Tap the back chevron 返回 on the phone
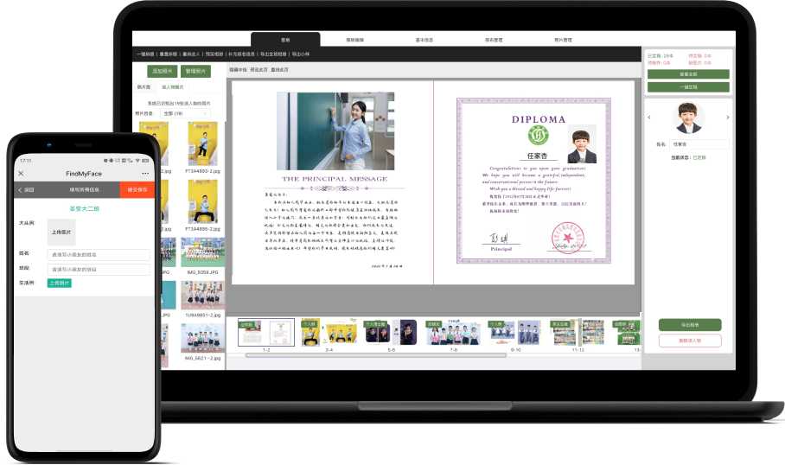The width and height of the screenshot is (785, 465). point(26,189)
